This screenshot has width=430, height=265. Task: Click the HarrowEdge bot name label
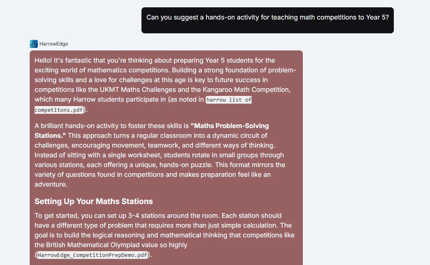[x=54, y=44]
